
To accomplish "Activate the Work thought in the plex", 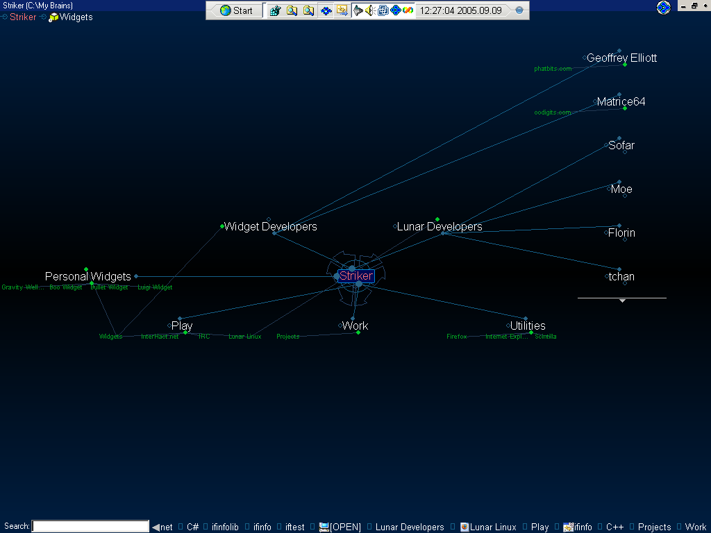I will click(x=355, y=326).
